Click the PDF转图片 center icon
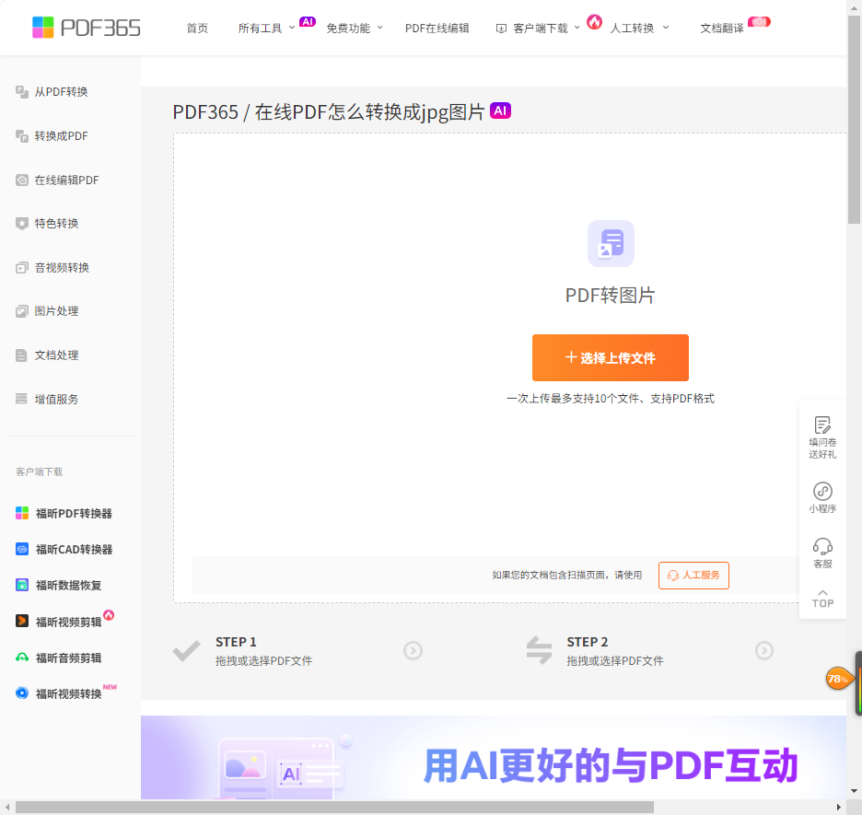Viewport: 862px width, 815px height. coord(611,243)
